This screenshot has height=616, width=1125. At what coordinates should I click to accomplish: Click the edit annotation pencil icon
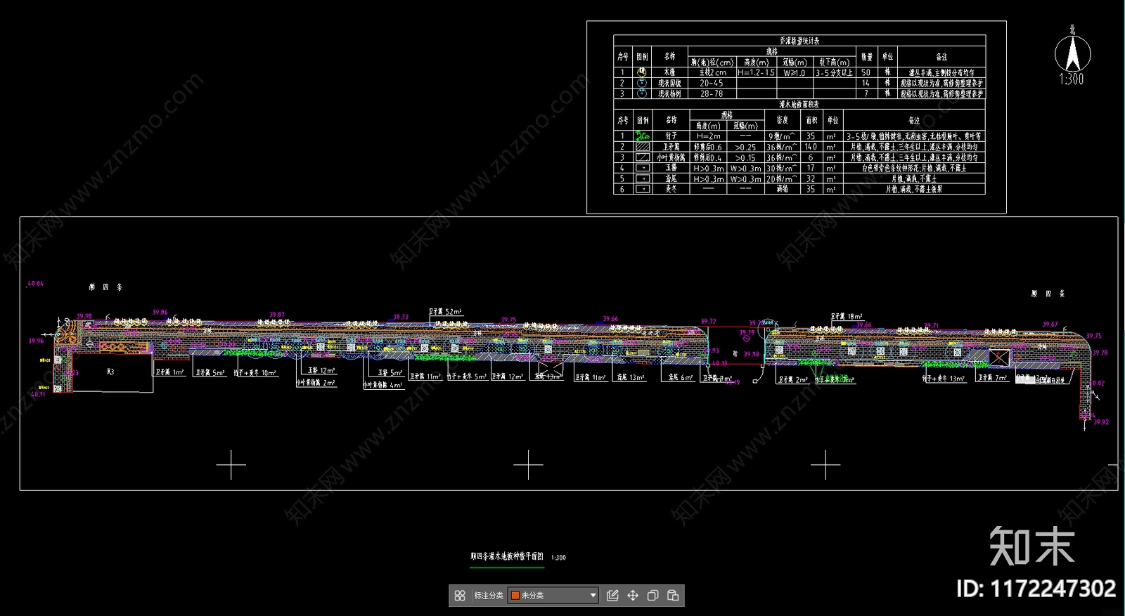tap(612, 596)
